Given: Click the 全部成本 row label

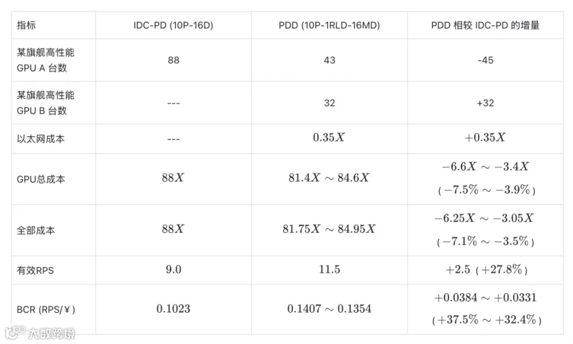Looking at the screenshot, I should (36, 231).
